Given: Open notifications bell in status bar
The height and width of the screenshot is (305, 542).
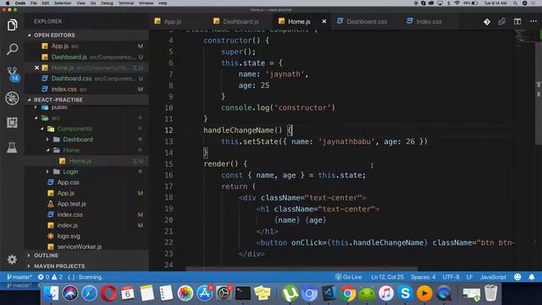Looking at the screenshot, I should [532, 277].
